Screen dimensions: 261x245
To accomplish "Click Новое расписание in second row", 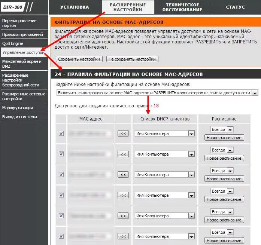I will pos(224,158).
